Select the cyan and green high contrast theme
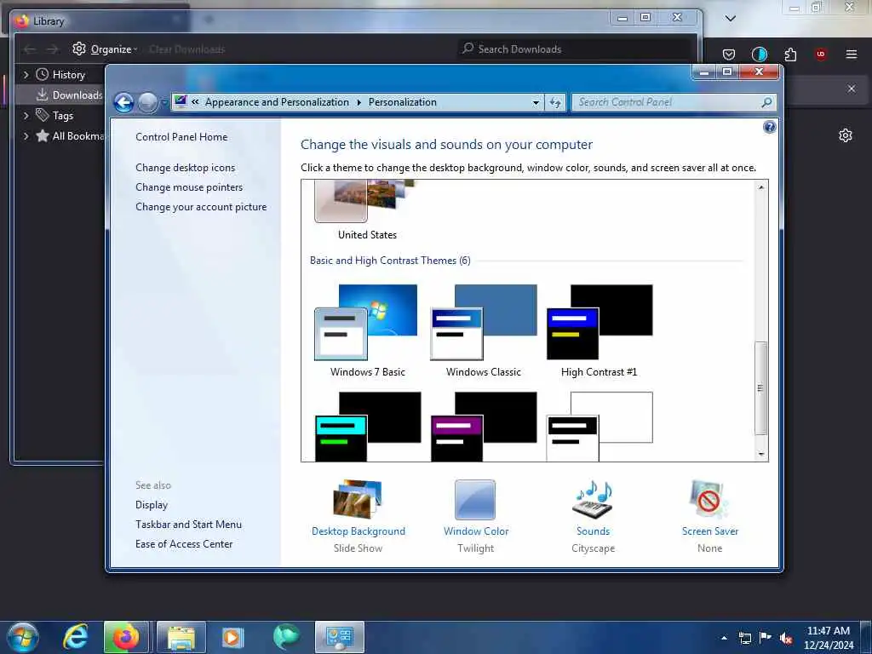 pyautogui.click(x=368, y=427)
